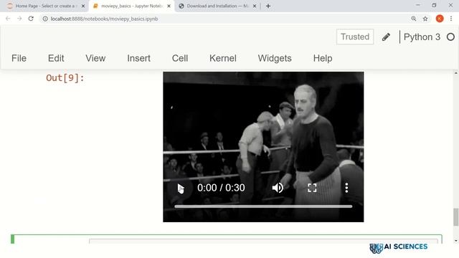
Task: Close the moviepy_basics tab
Action: 169,6
